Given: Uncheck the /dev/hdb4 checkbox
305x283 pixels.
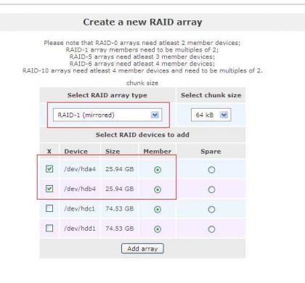Looking at the screenshot, I should click(x=49, y=189).
